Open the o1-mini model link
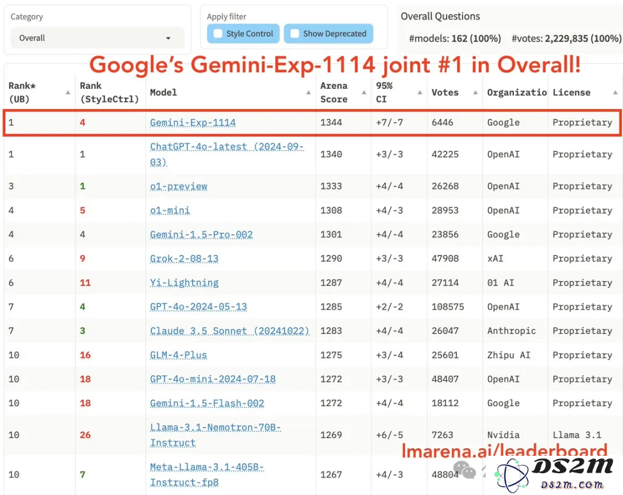 click(170, 211)
